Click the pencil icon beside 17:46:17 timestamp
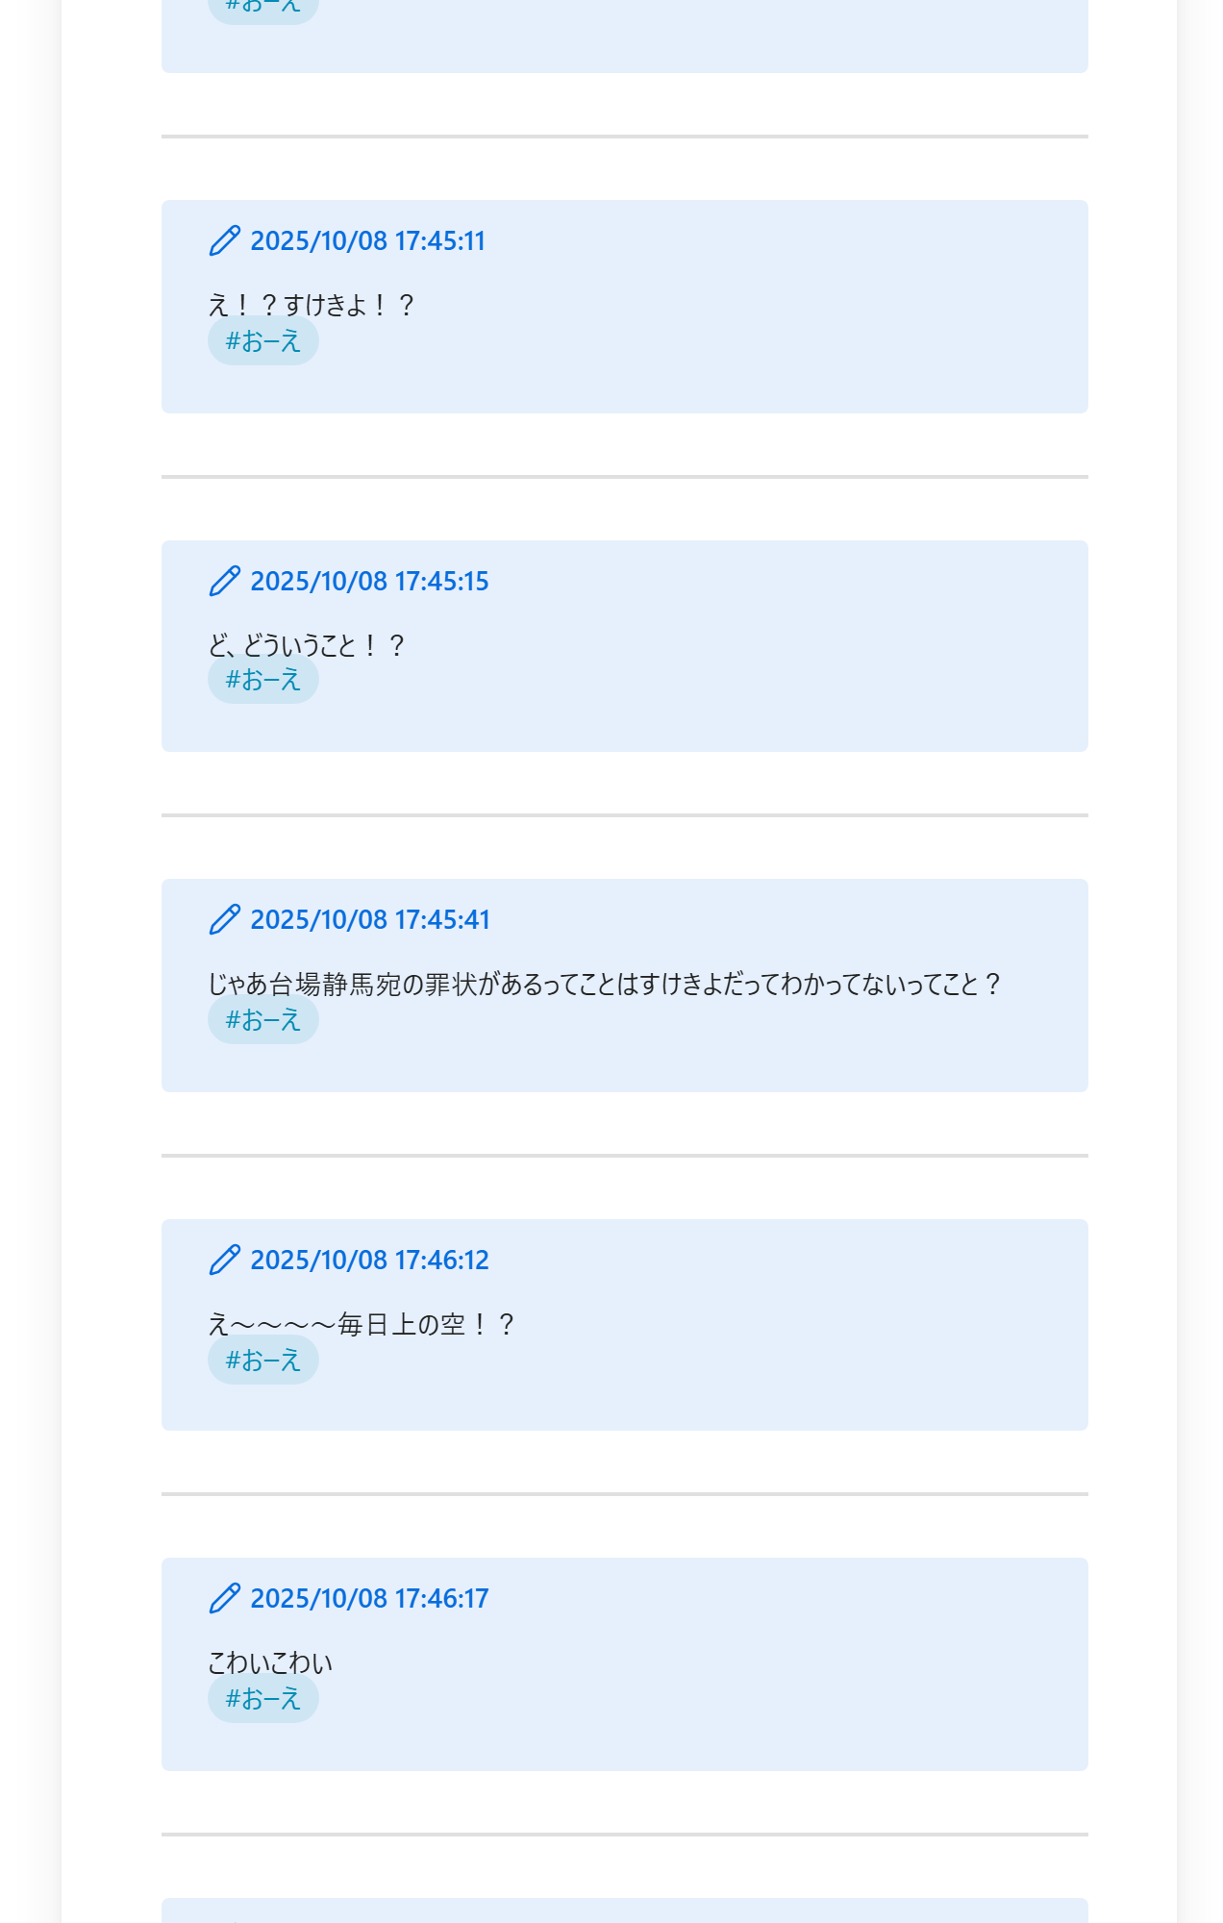The height and width of the screenshot is (1923, 1223). [224, 1598]
